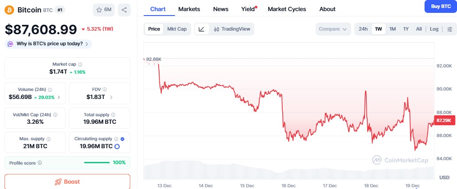
Task: Toggle chart to Mkt Cap view
Action: coord(176,29)
